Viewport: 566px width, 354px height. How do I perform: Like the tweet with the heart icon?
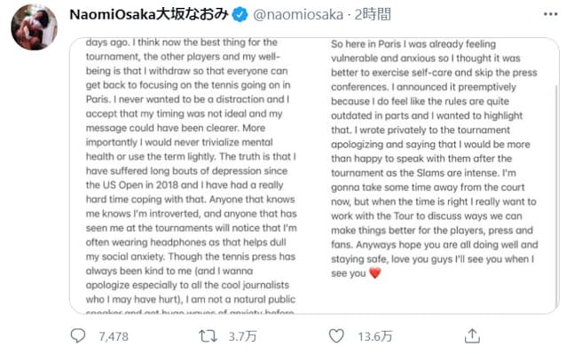tap(336, 336)
